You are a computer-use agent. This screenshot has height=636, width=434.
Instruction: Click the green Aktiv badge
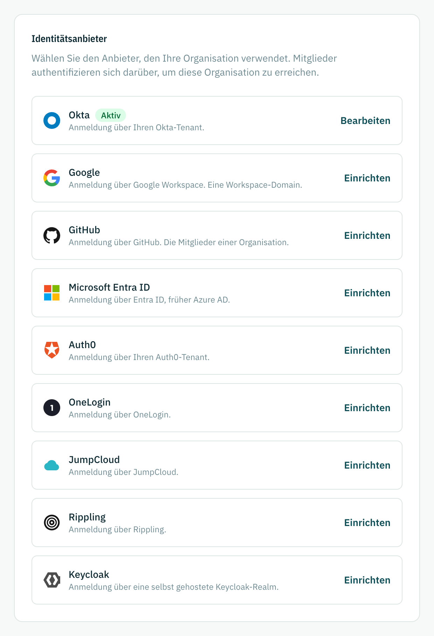(111, 115)
